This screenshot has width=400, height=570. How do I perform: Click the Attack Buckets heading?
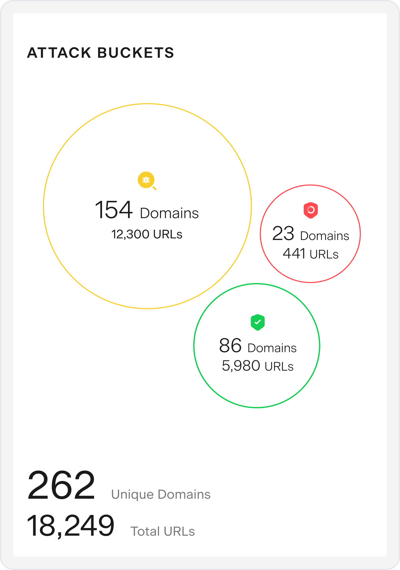100,53
